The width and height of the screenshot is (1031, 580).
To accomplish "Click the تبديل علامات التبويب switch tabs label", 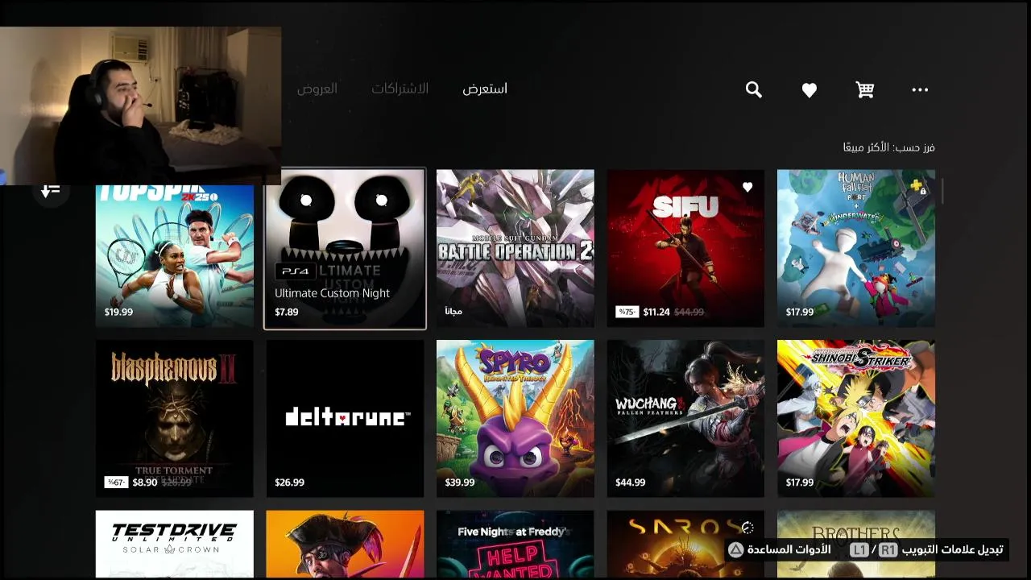I will click(x=953, y=549).
